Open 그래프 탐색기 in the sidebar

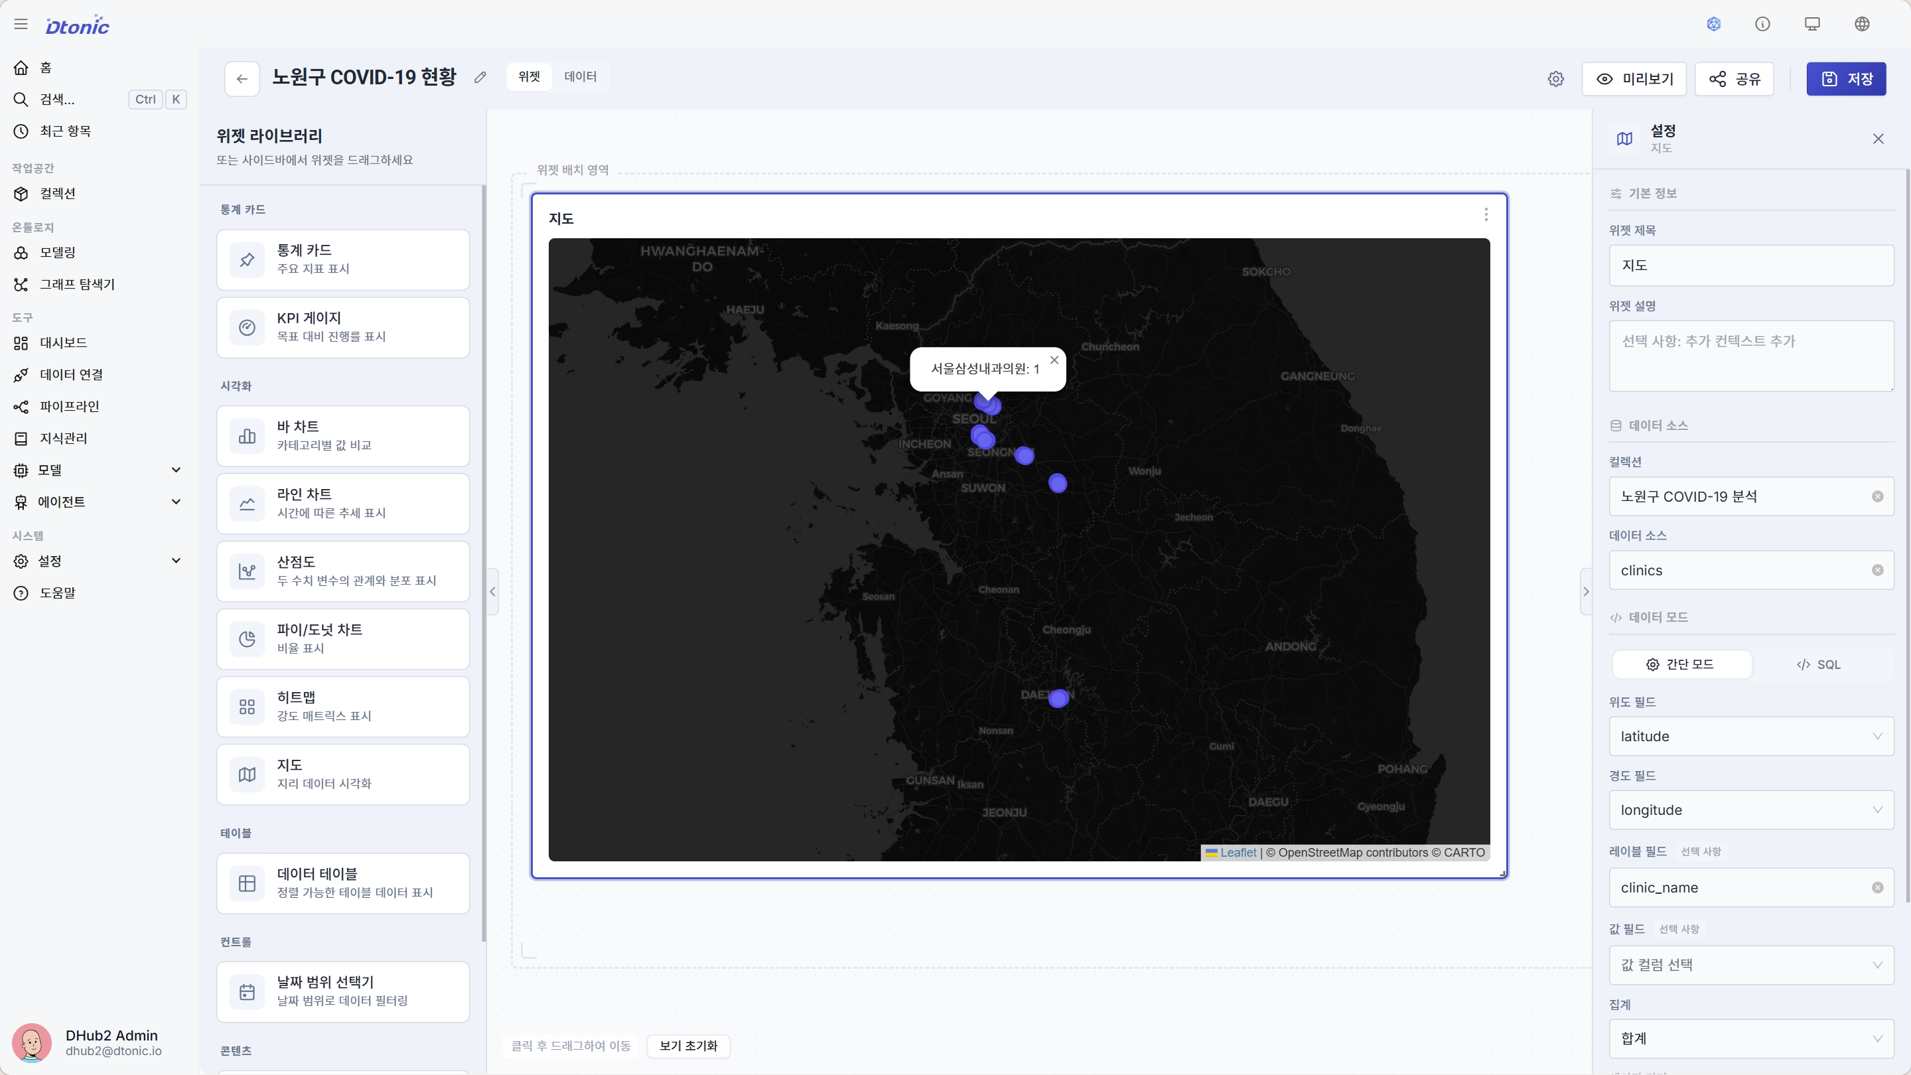(77, 284)
